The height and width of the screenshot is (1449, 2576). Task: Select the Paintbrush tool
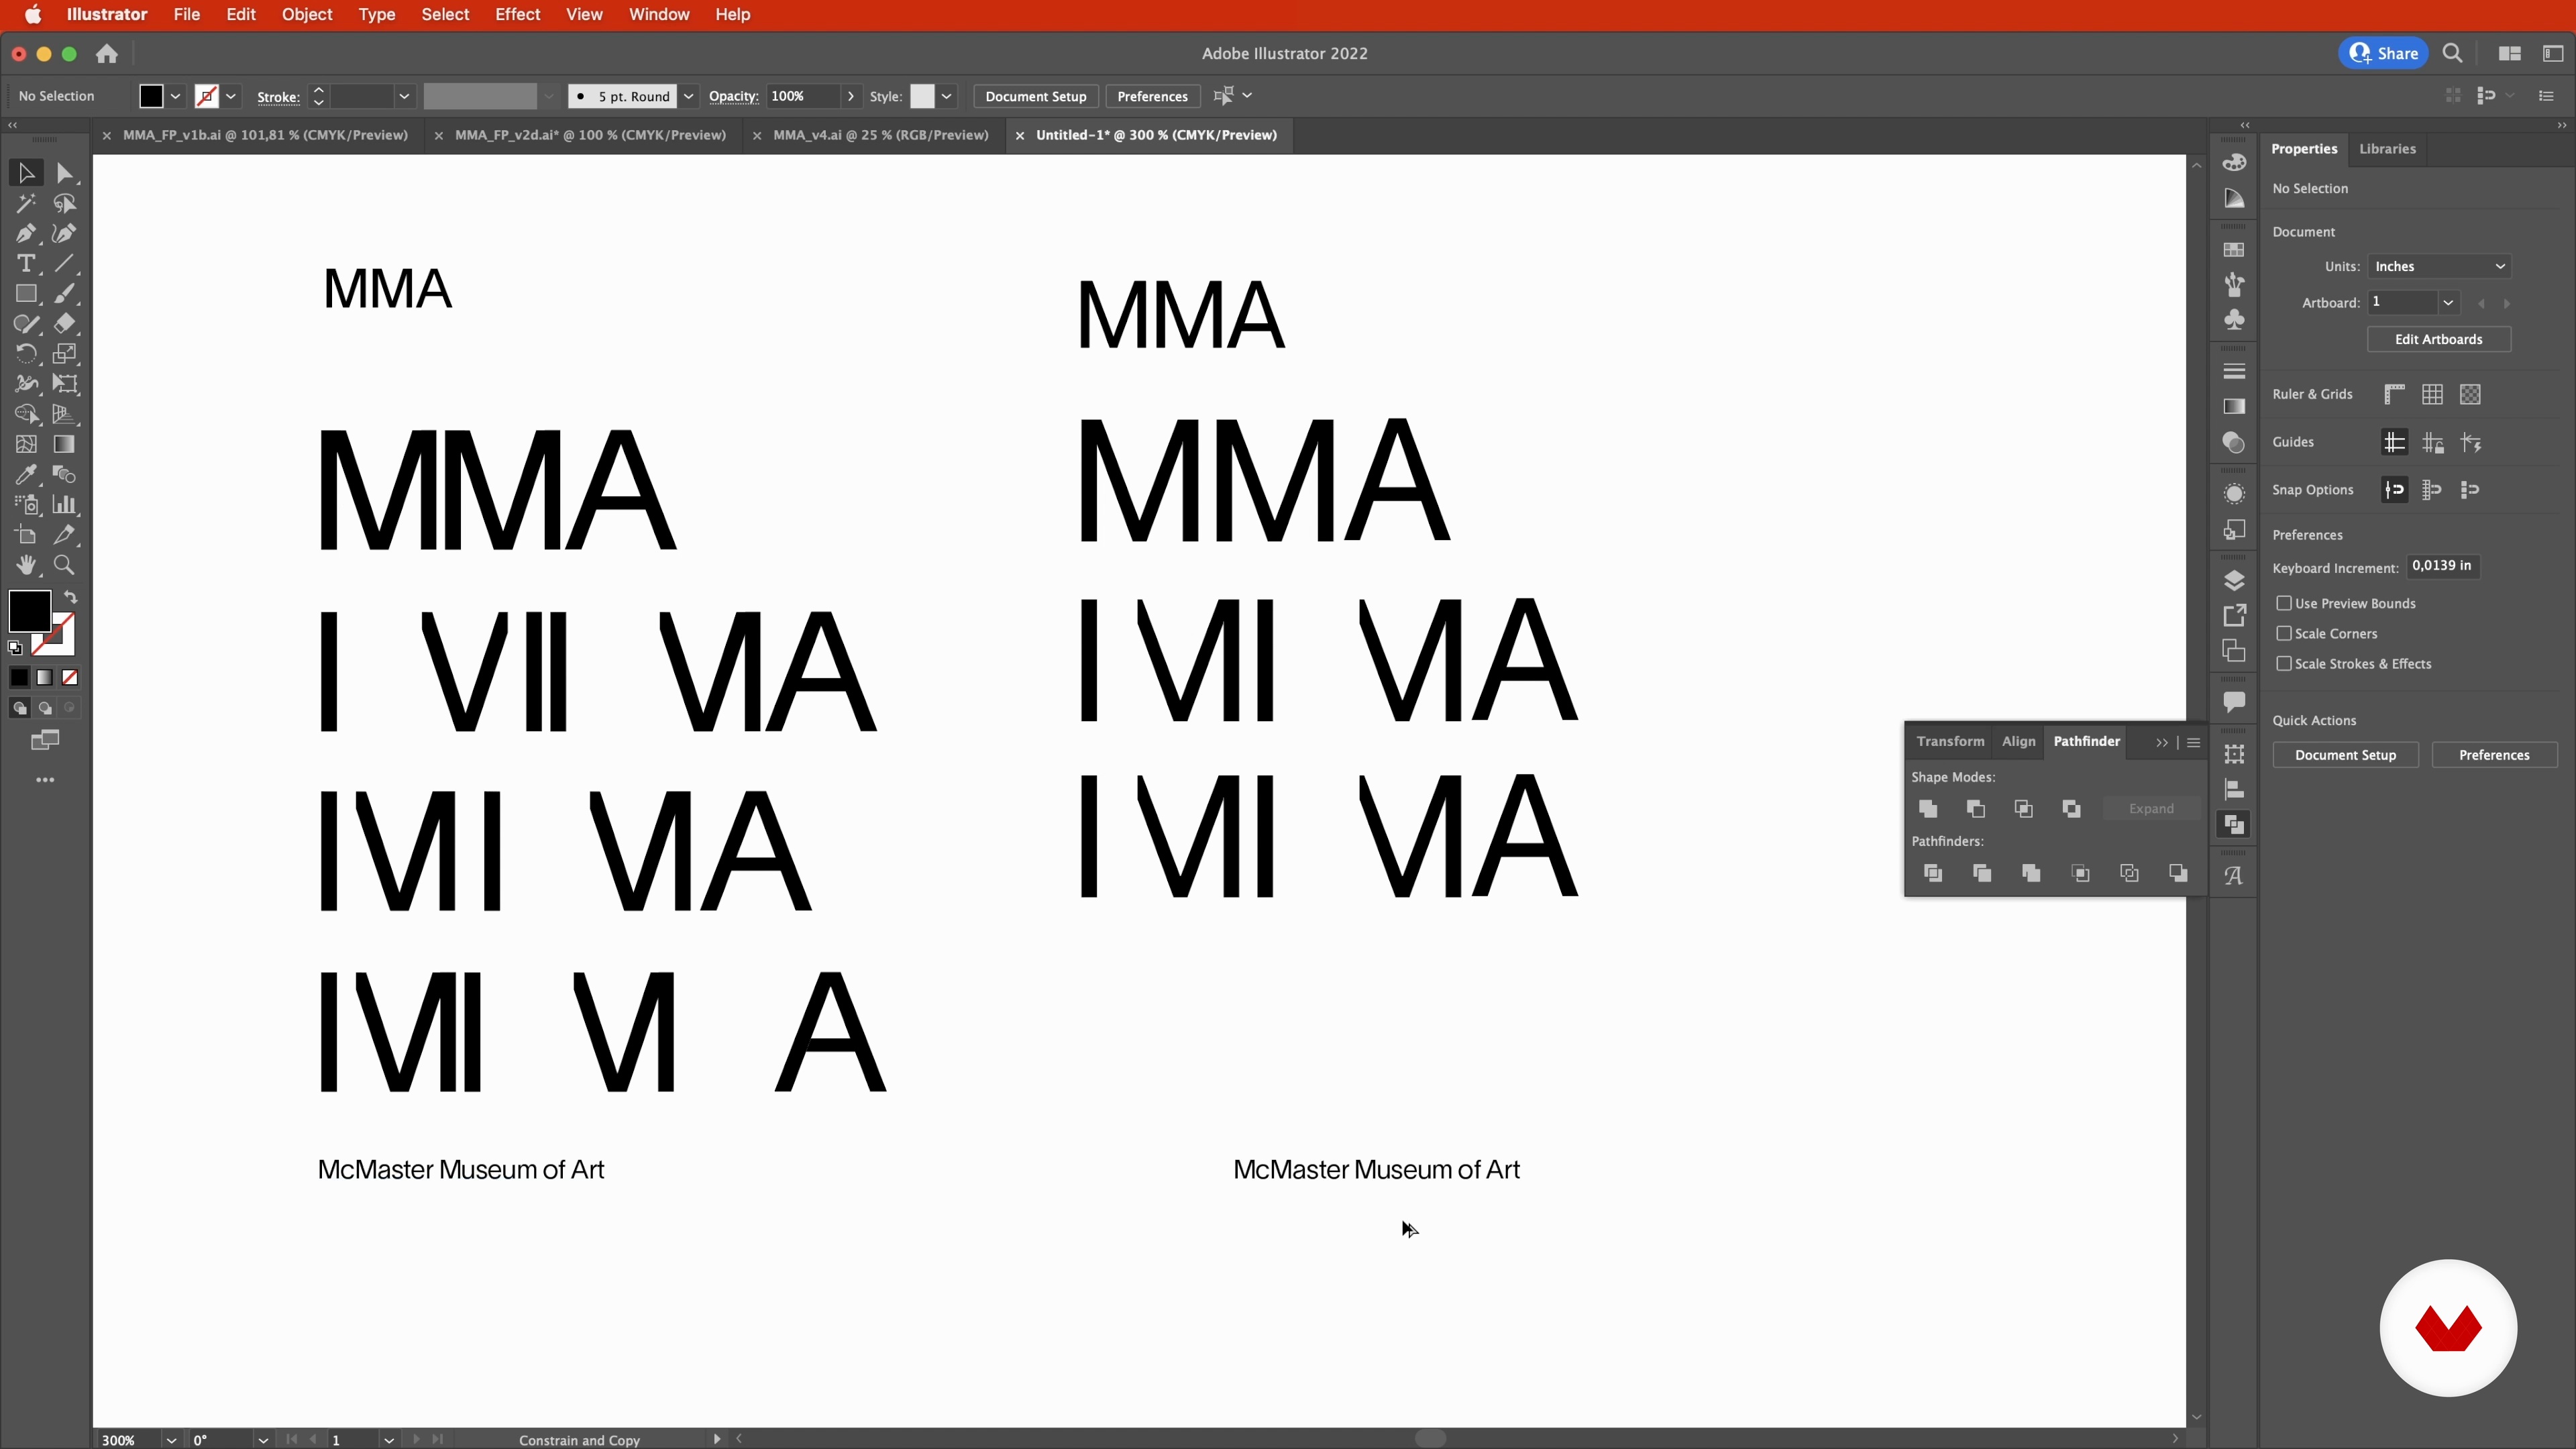coord(65,294)
